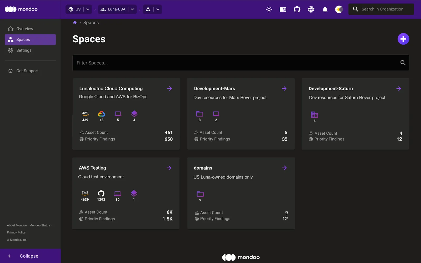Open the user avatar menu

tap(339, 9)
